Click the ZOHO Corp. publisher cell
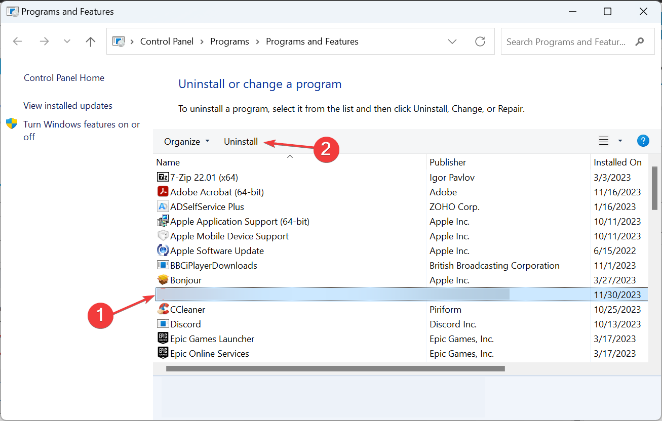This screenshot has height=421, width=662. pos(454,206)
